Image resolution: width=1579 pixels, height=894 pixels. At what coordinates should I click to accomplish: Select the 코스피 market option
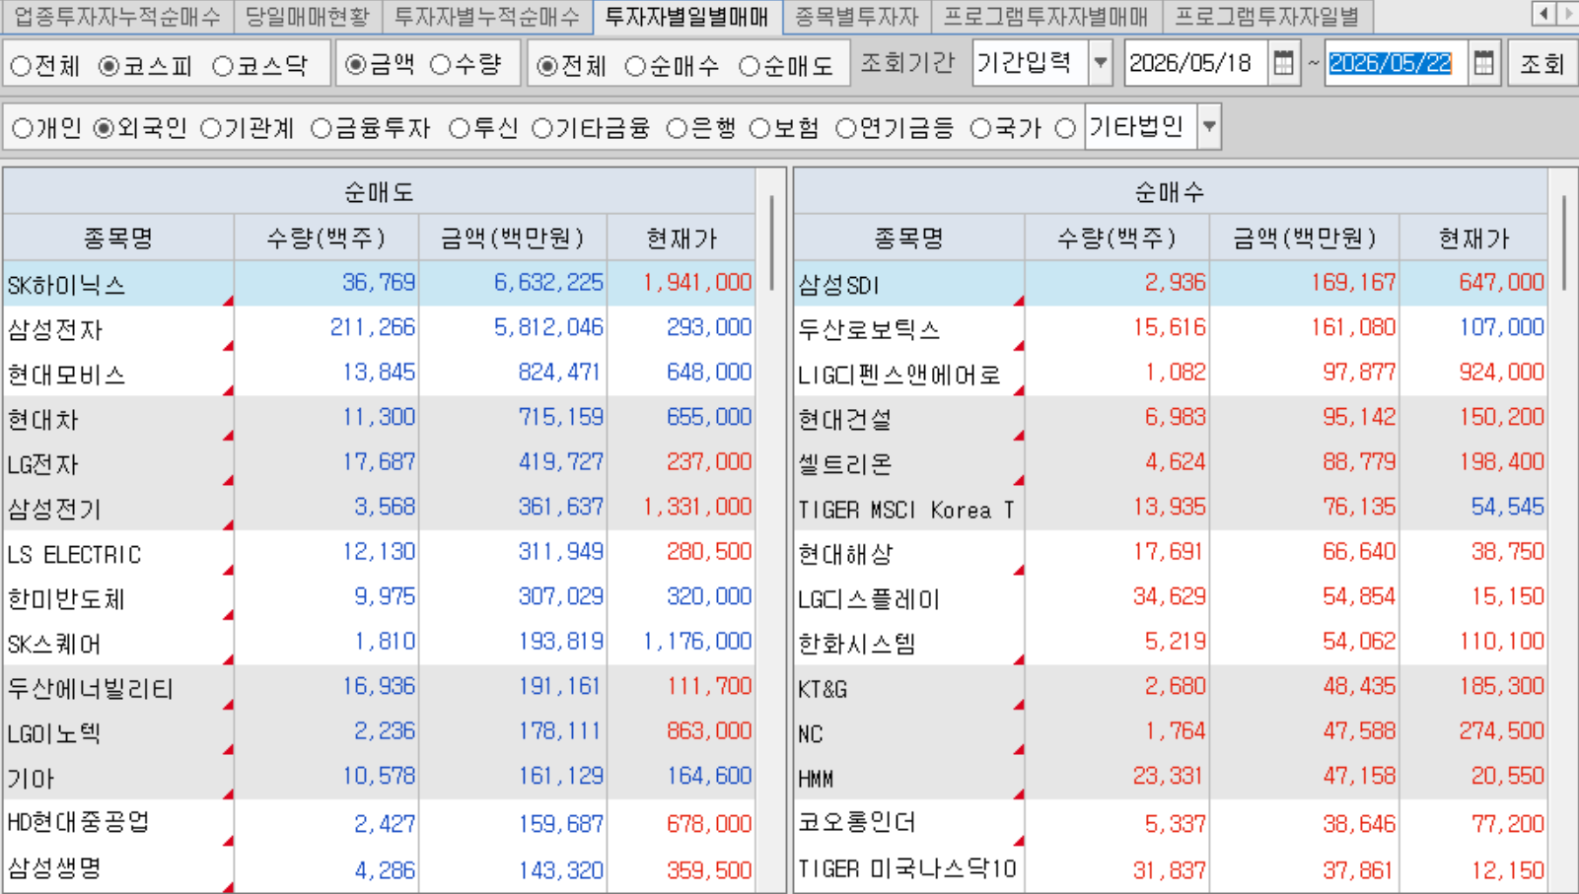click(108, 67)
